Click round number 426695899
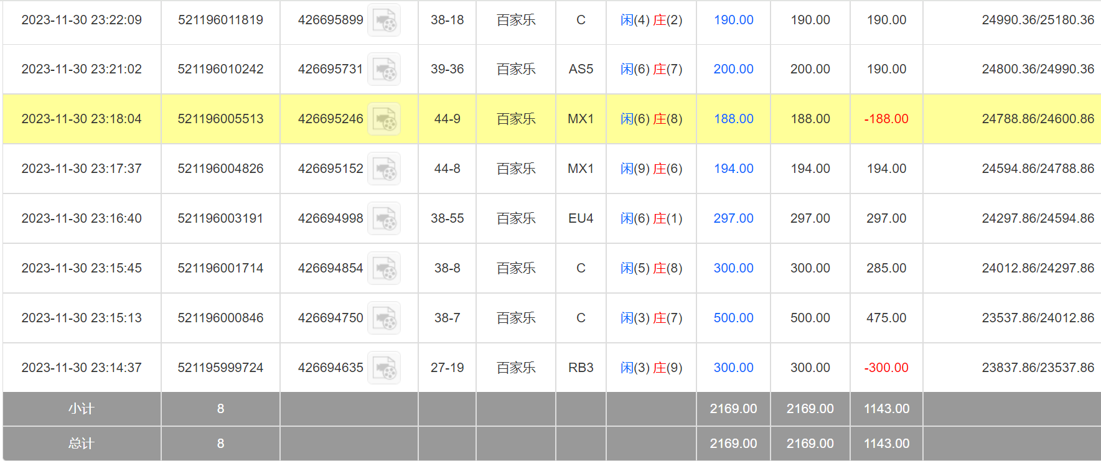1101x461 pixels. [330, 20]
